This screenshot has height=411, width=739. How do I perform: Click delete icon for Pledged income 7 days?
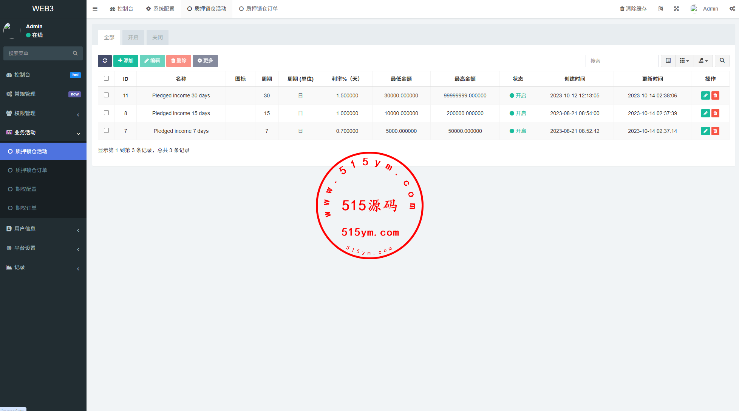tap(715, 131)
